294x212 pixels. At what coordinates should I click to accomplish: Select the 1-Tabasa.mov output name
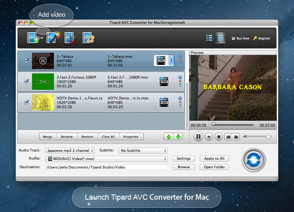tap(120, 56)
